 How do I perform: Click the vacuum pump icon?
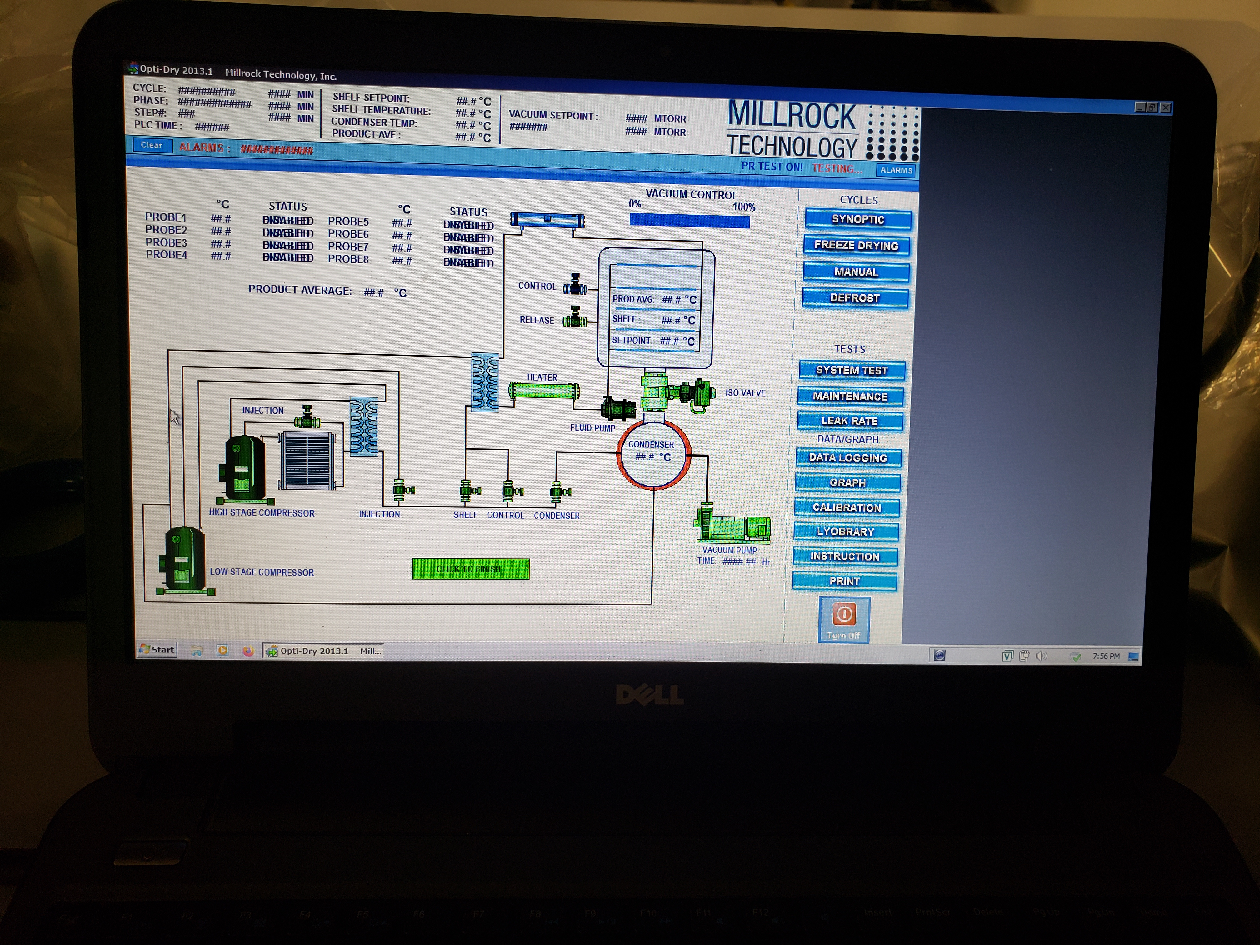[x=732, y=522]
